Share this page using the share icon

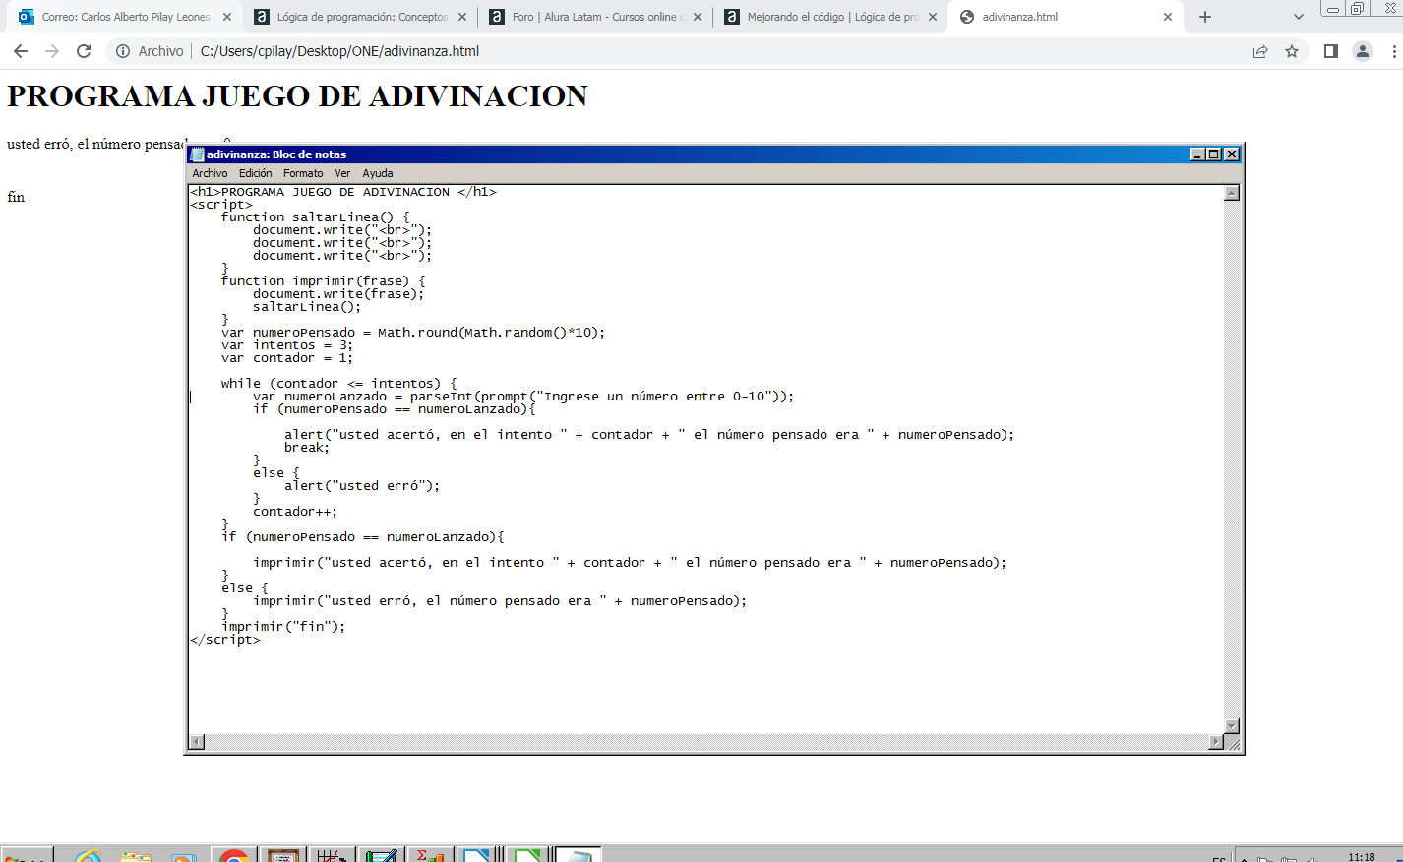[1260, 51]
